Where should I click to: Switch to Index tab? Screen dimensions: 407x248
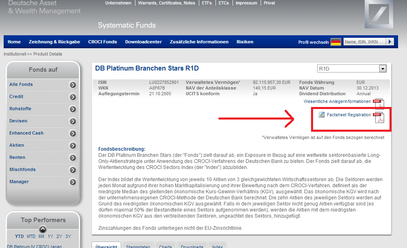coord(218,246)
